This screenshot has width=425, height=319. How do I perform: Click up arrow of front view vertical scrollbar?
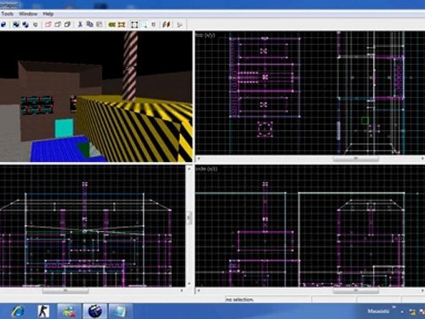[x=189, y=169]
